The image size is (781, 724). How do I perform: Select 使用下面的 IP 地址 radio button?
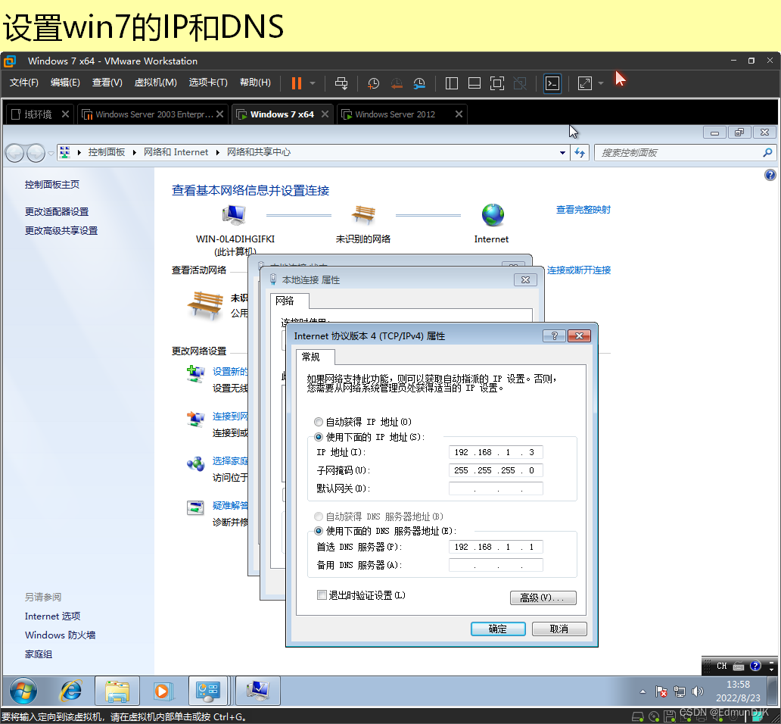coord(319,437)
